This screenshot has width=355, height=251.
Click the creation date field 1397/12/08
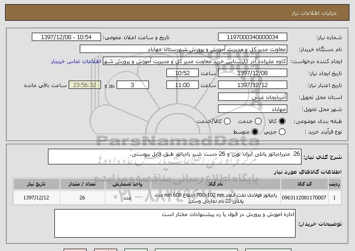coord(253,73)
